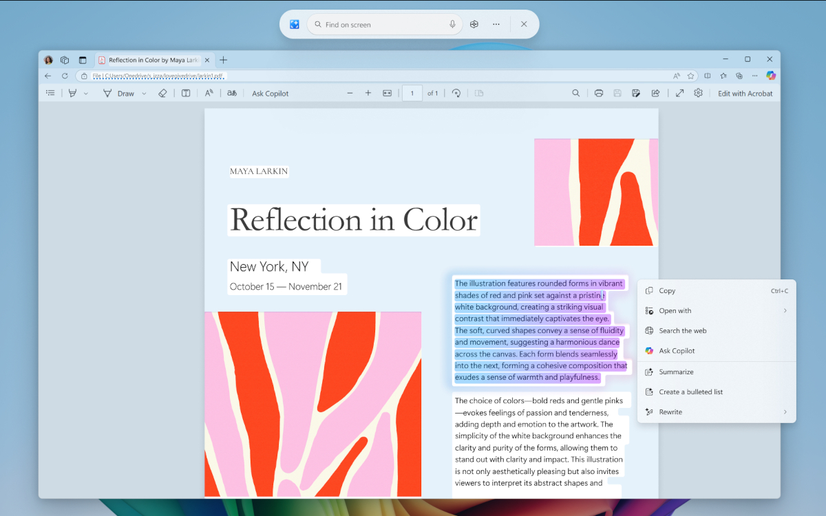826x516 pixels.
Task: Select the Erase tool in PDF toolbar
Action: tap(162, 94)
